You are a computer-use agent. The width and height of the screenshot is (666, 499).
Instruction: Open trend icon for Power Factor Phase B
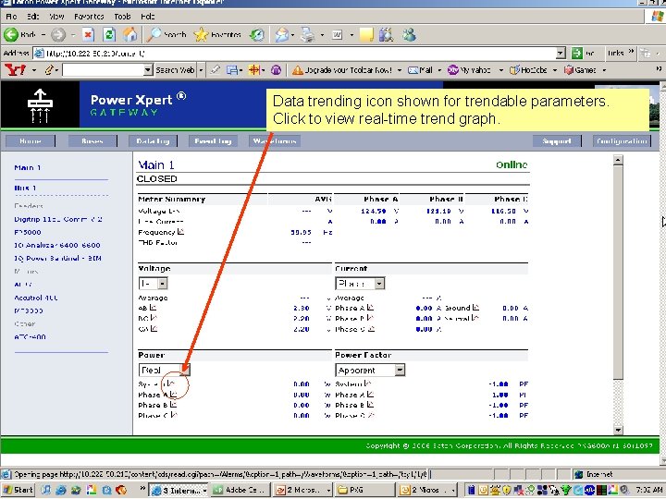[x=370, y=405]
